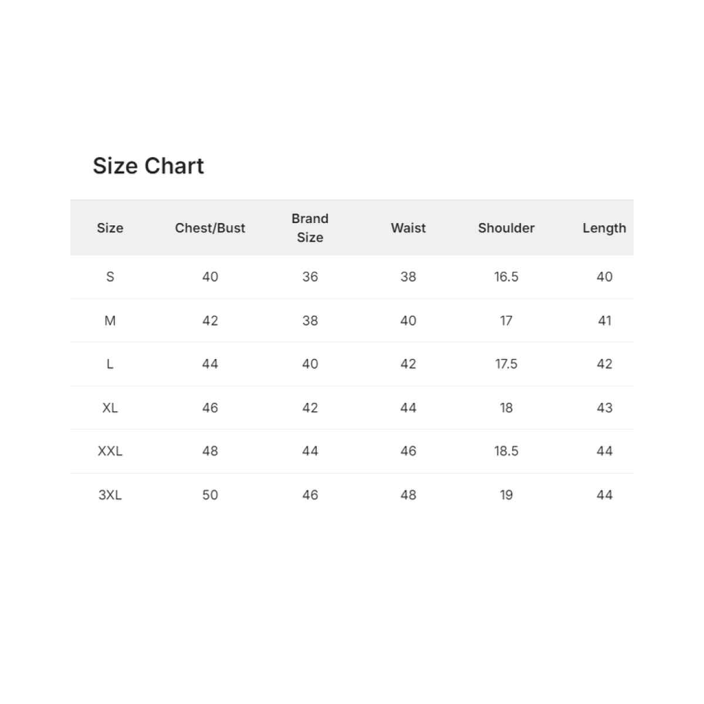The height and width of the screenshot is (704, 704).
Task: Select the M size row label
Action: [x=110, y=320]
